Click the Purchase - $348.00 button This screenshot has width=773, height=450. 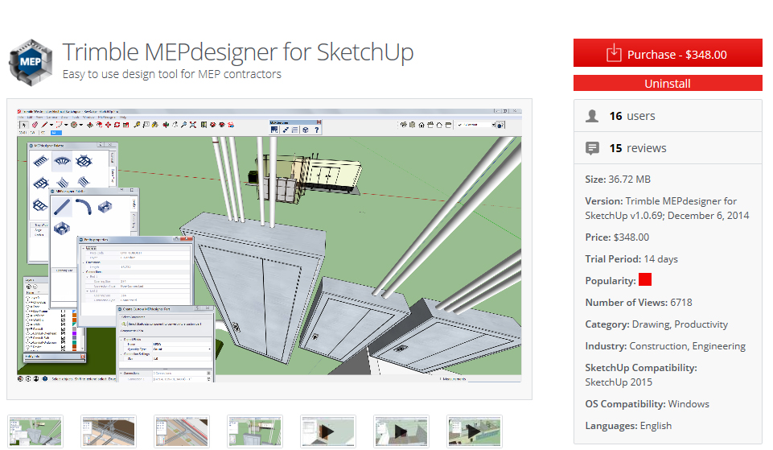click(x=668, y=53)
